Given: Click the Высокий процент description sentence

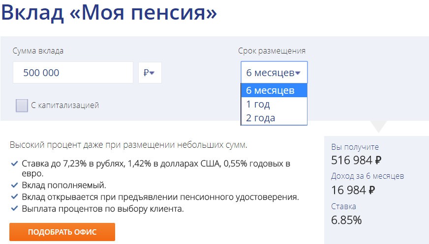Looking at the screenshot, I should (x=128, y=145).
